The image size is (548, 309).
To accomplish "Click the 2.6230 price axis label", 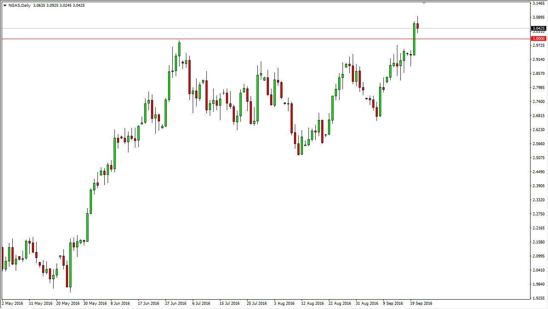I will [538, 129].
